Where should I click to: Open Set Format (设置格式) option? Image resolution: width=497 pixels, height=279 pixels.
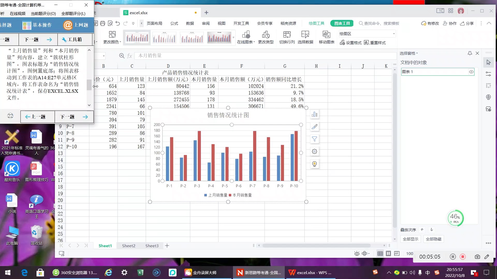click(350, 43)
